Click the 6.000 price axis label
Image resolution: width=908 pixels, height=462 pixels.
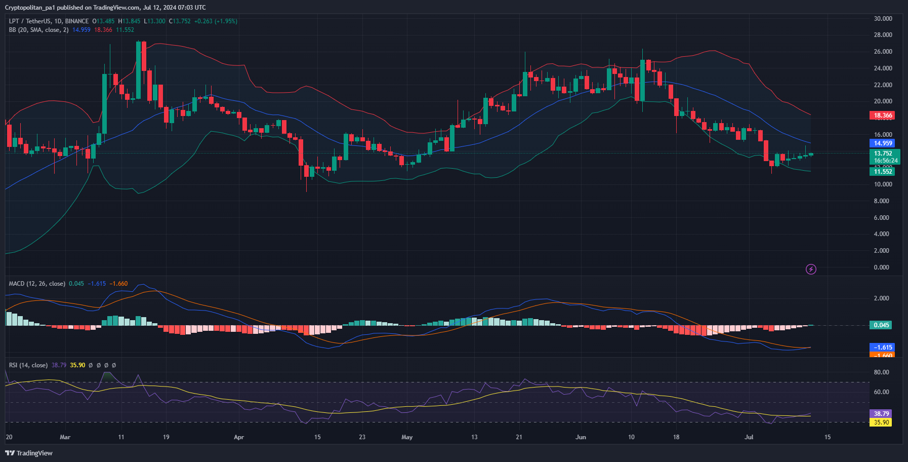click(881, 218)
